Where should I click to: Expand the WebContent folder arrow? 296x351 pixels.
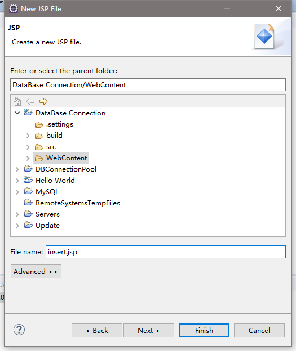pyautogui.click(x=28, y=158)
